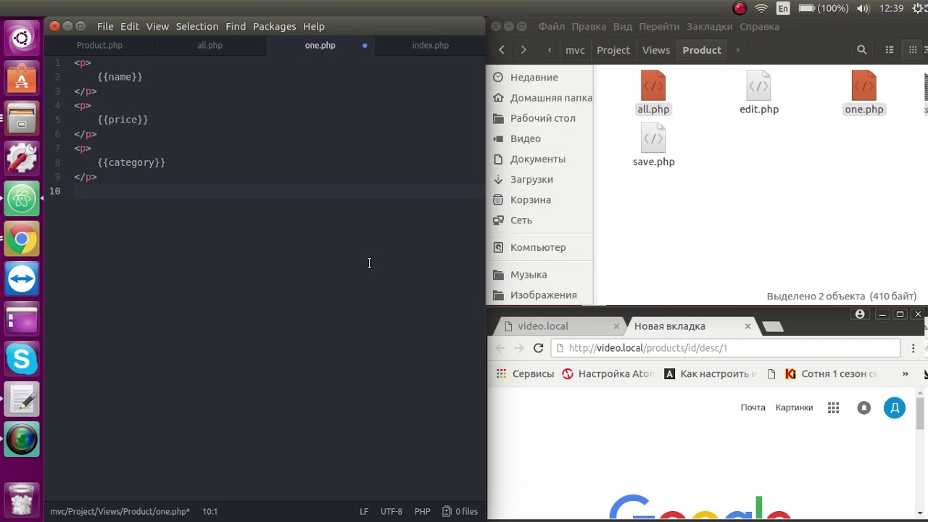Open the Настройка Atom bookmark
This screenshot has height=522, width=928.
(x=608, y=374)
